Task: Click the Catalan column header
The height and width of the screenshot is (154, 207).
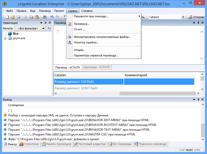Action: click(89, 75)
